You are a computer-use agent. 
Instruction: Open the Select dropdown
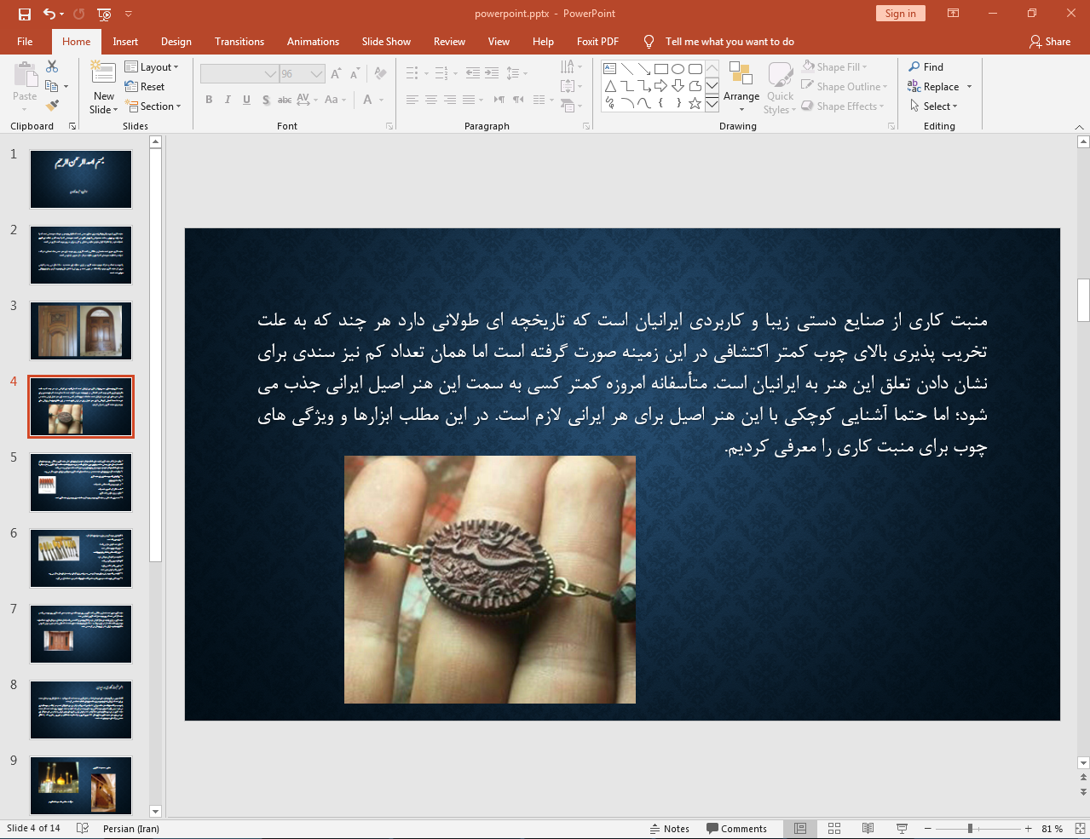[x=934, y=106]
